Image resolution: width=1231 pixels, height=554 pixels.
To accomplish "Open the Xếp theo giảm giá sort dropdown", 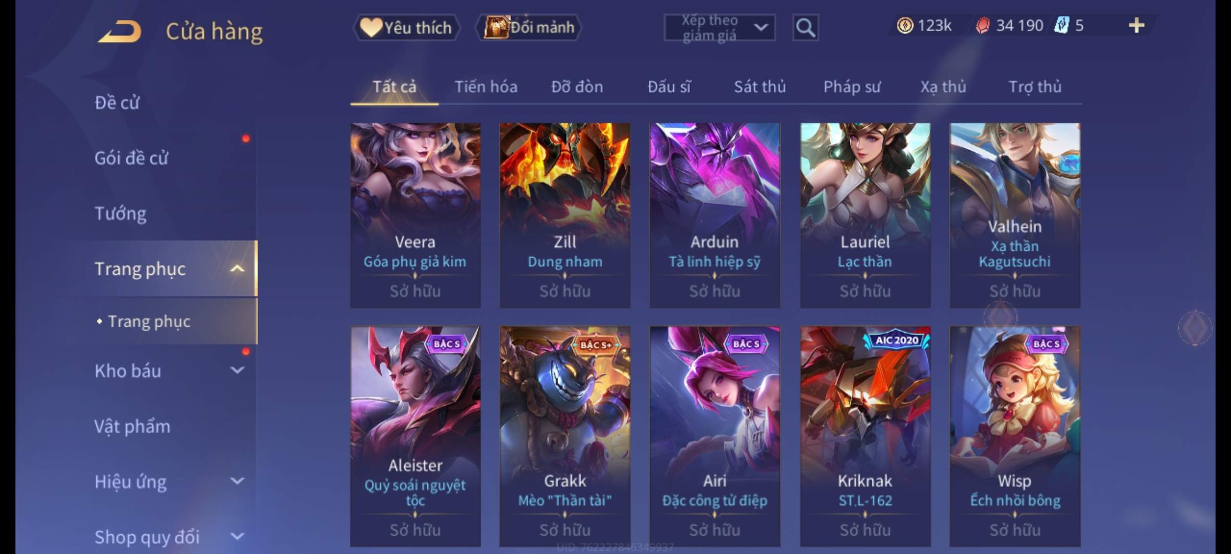I will click(719, 27).
